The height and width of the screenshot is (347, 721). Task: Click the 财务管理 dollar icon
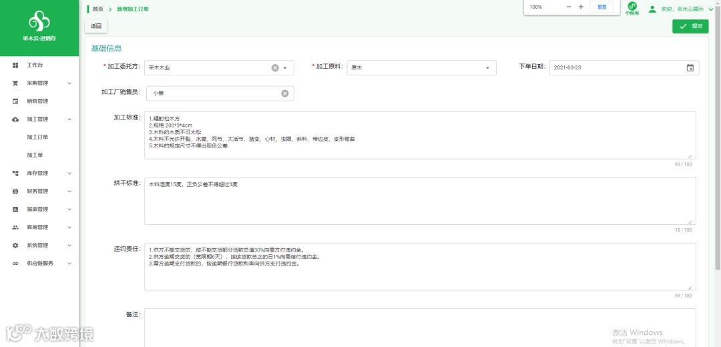[15, 192]
